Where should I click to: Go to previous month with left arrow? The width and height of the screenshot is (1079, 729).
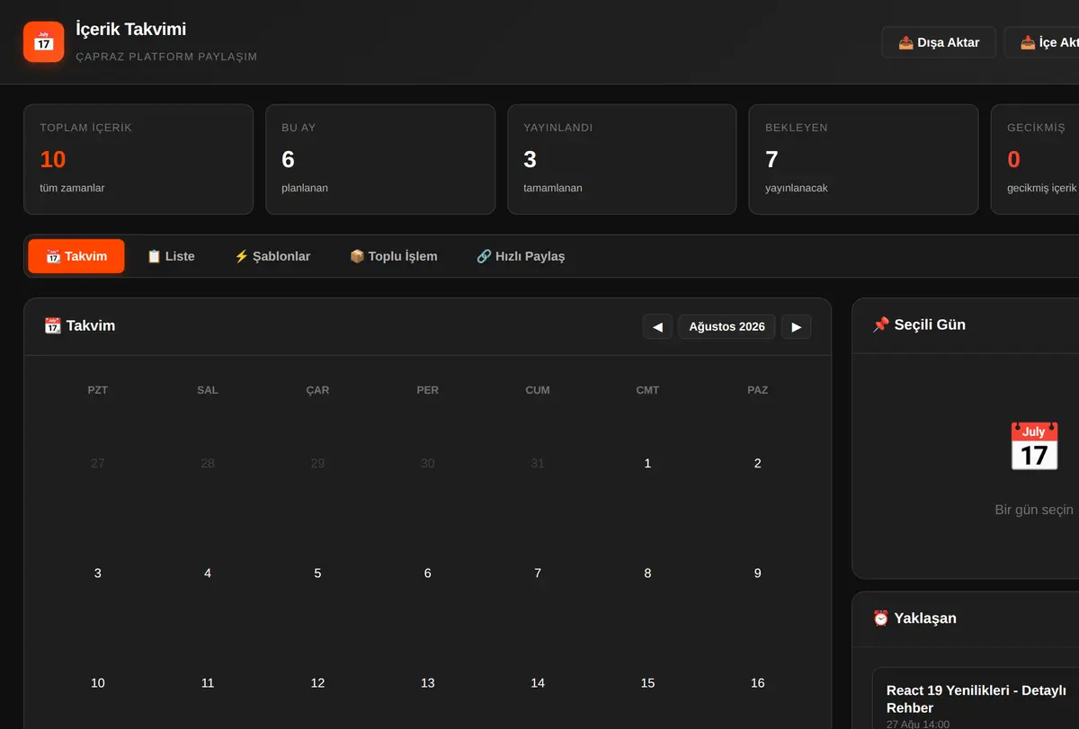pos(657,326)
